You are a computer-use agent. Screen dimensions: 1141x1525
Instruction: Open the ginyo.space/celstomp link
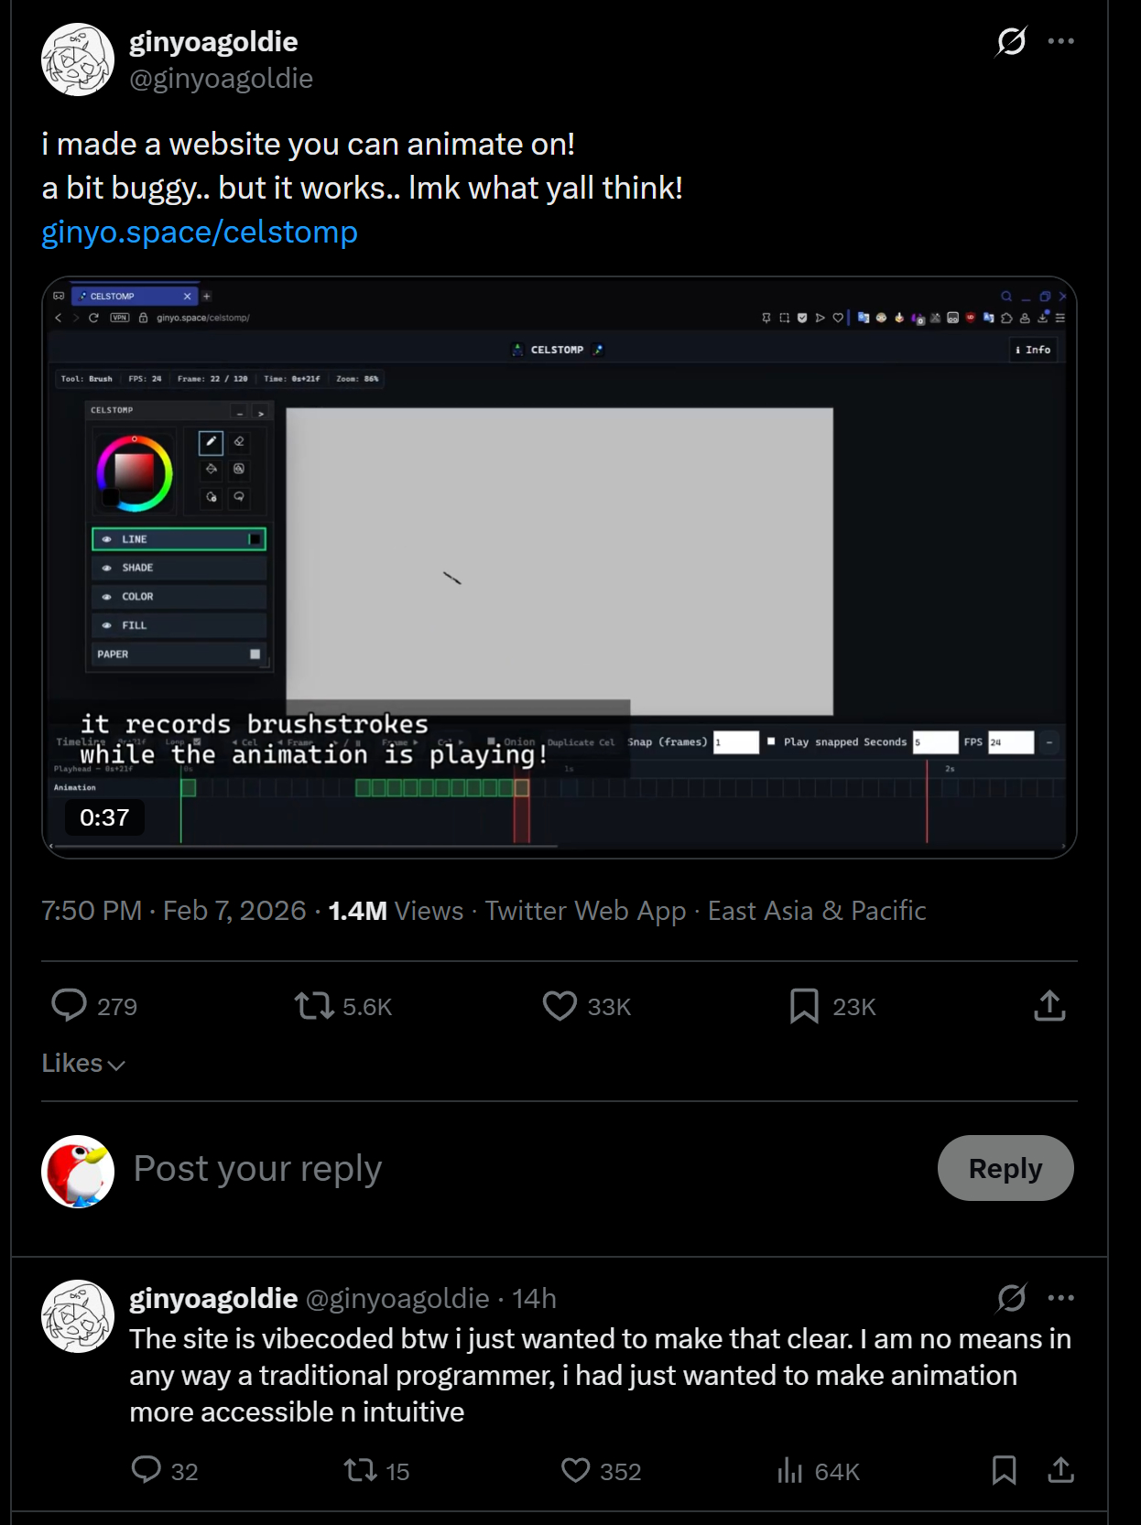(200, 233)
